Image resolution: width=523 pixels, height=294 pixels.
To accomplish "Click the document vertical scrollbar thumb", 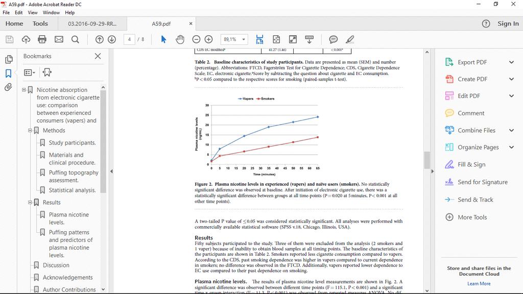I will point(427,160).
